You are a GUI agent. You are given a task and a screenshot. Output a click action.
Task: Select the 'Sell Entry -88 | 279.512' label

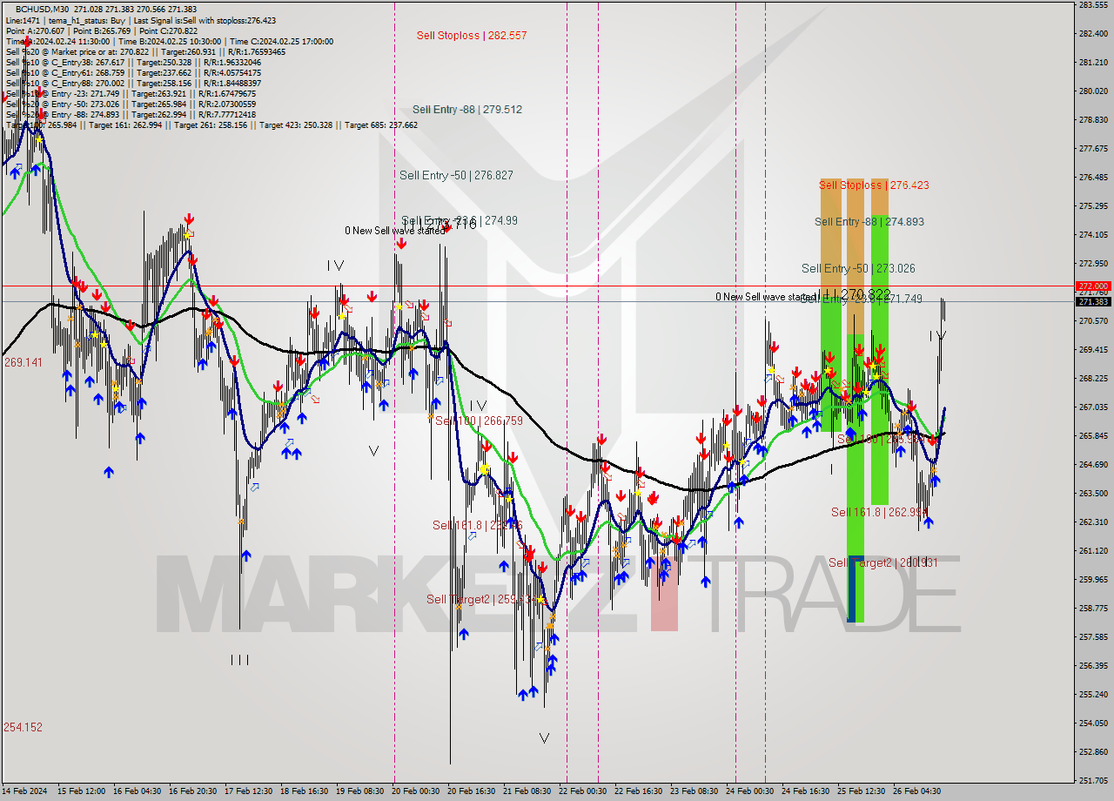coord(467,110)
